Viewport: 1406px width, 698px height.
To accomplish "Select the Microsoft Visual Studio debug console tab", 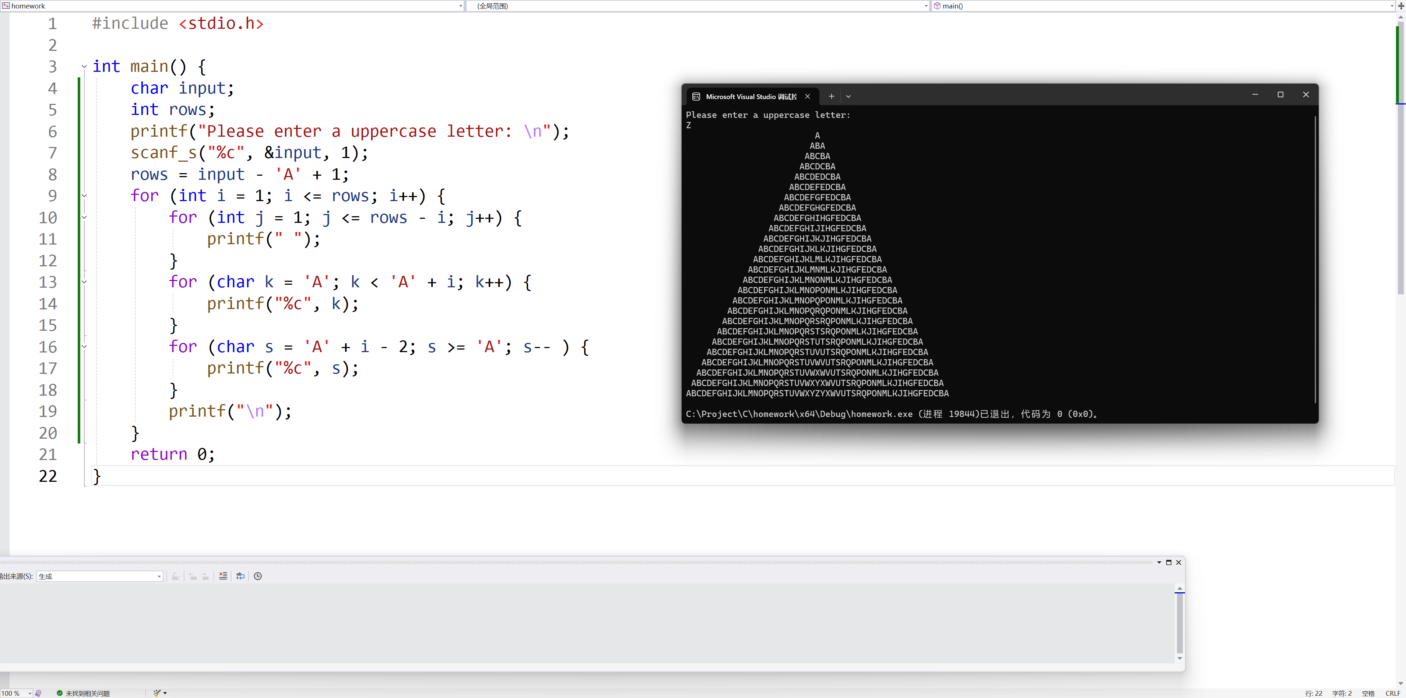I will [751, 96].
